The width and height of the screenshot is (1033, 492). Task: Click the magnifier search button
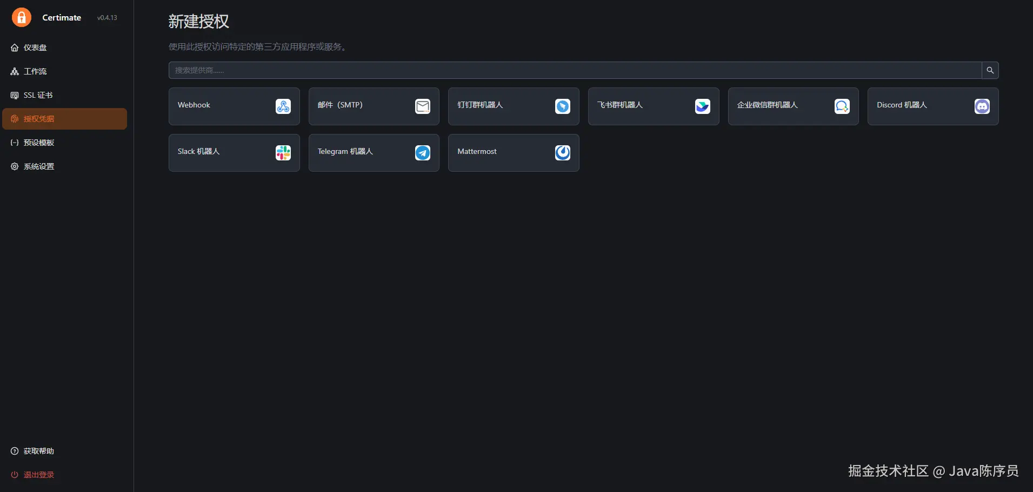pyautogui.click(x=990, y=70)
